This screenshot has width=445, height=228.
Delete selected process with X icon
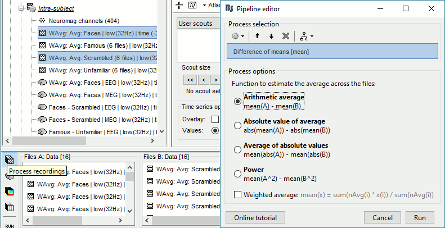tap(285, 36)
